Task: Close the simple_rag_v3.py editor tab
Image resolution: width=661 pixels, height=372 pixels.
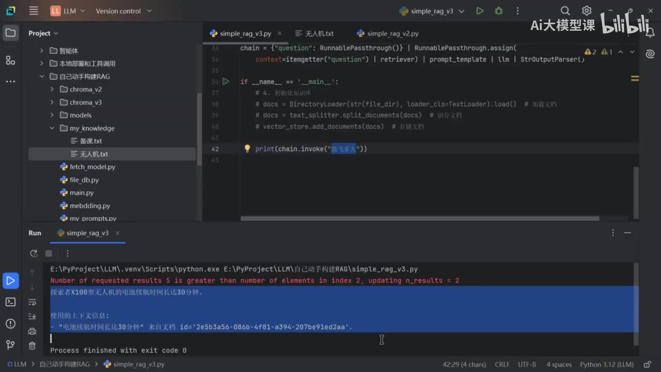Action: [280, 34]
